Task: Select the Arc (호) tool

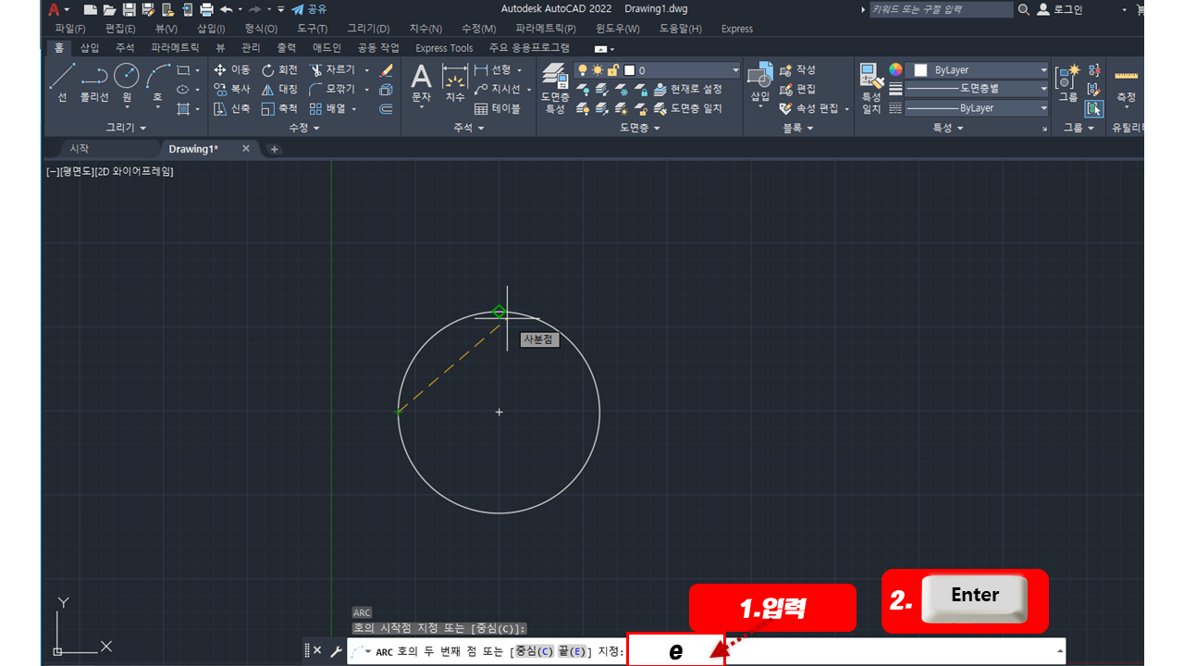Action: [x=157, y=83]
